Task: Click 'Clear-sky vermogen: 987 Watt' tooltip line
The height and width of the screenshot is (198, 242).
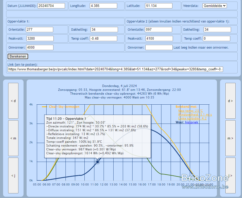Action: [x=81, y=149]
